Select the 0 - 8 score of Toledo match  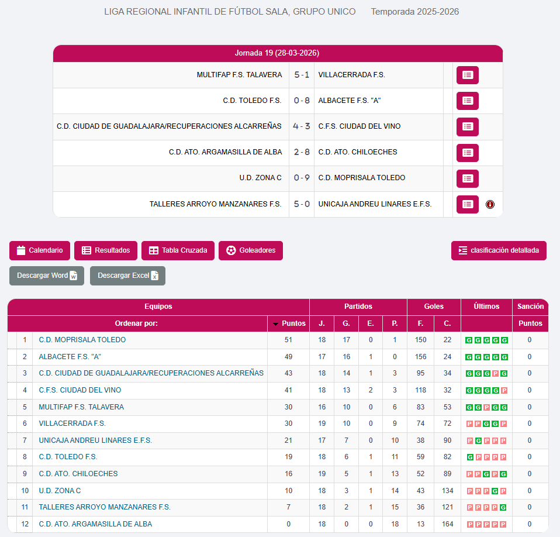302,101
